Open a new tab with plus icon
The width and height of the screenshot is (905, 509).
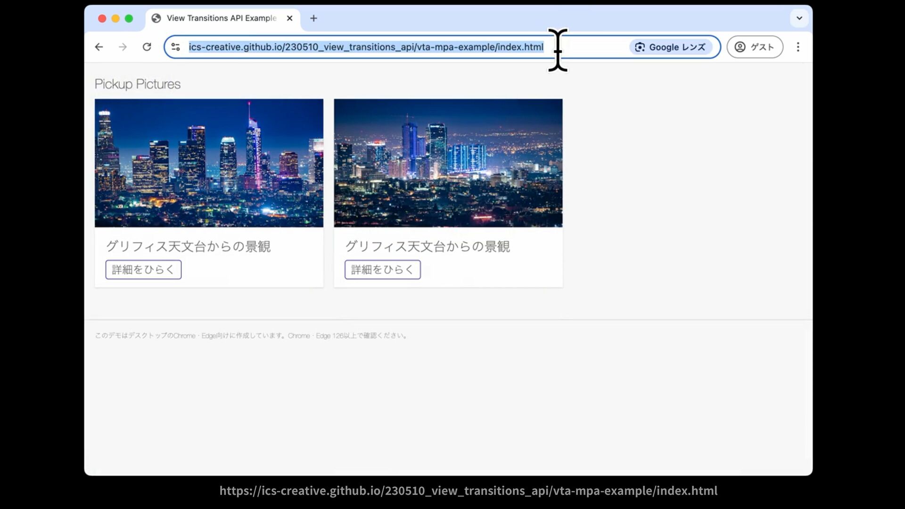click(313, 18)
